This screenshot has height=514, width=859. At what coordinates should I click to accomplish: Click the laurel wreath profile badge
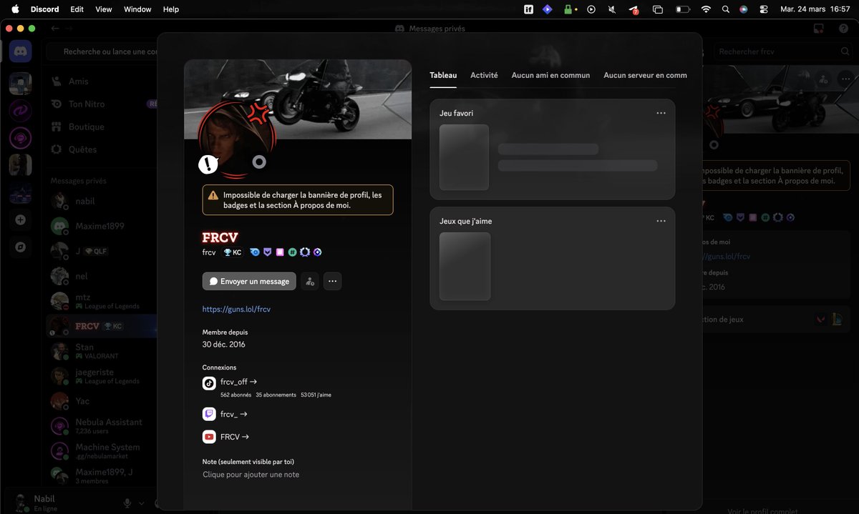[304, 252]
